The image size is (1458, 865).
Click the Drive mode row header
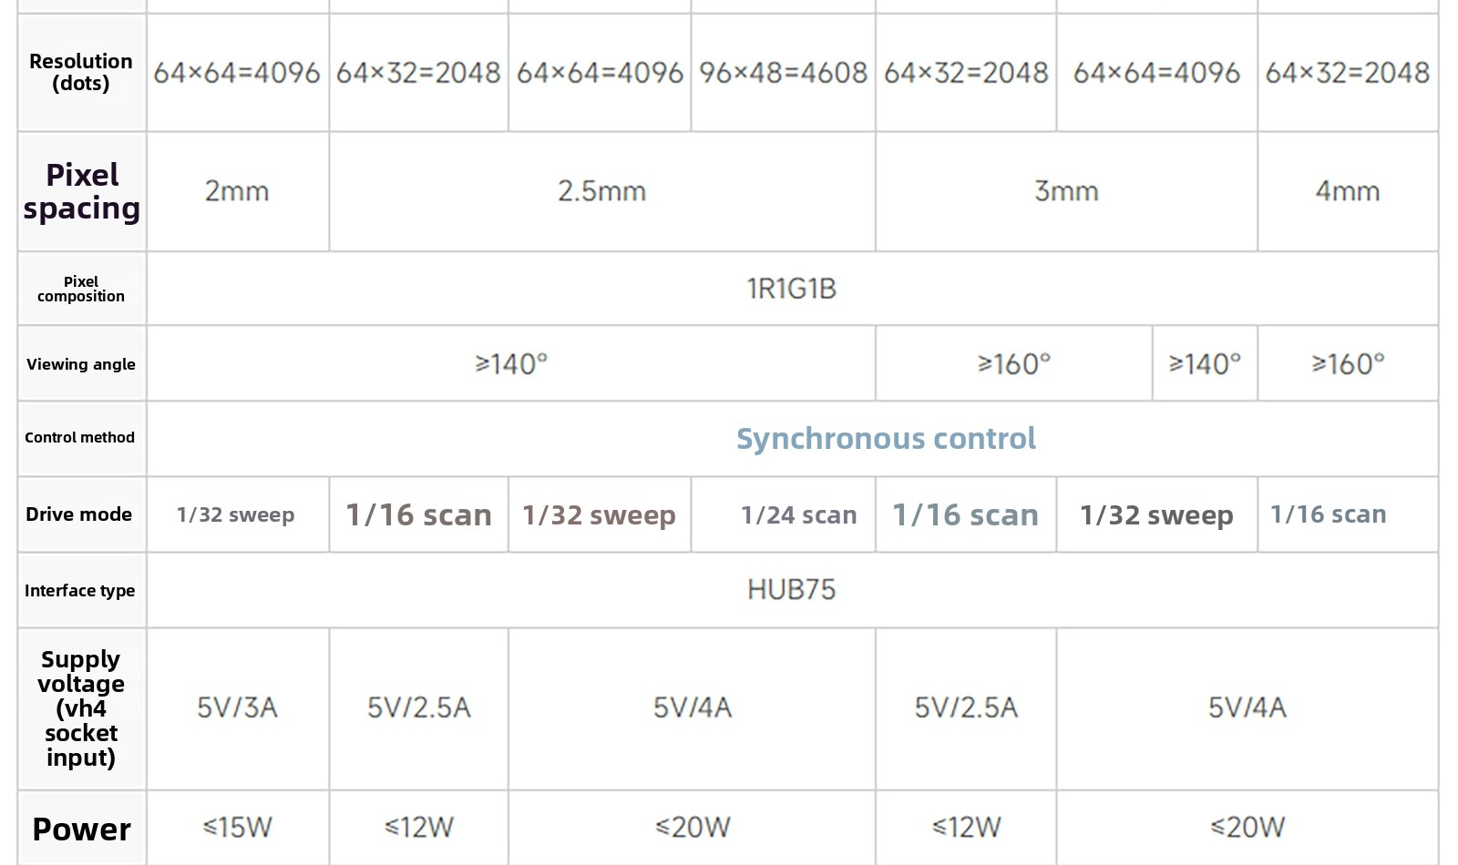pos(79,514)
